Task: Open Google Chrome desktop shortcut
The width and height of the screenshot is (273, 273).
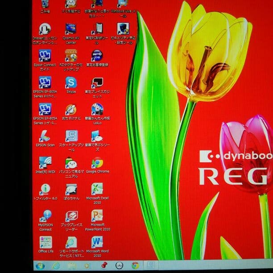Action: click(x=97, y=163)
